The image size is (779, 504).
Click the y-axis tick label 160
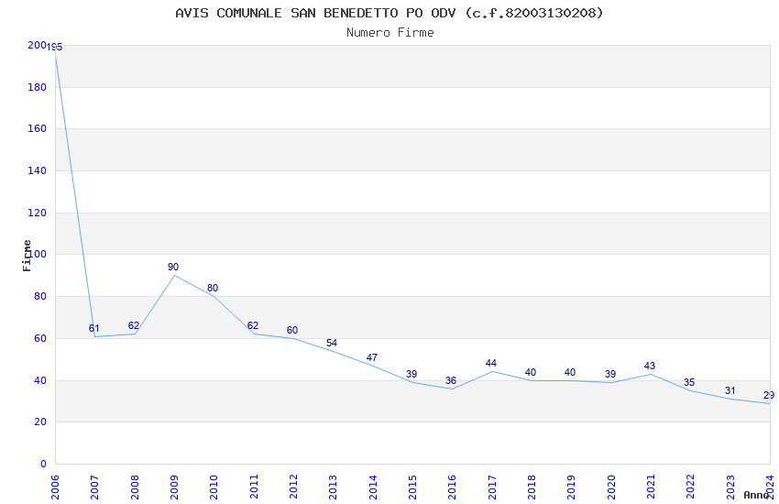[x=37, y=128]
